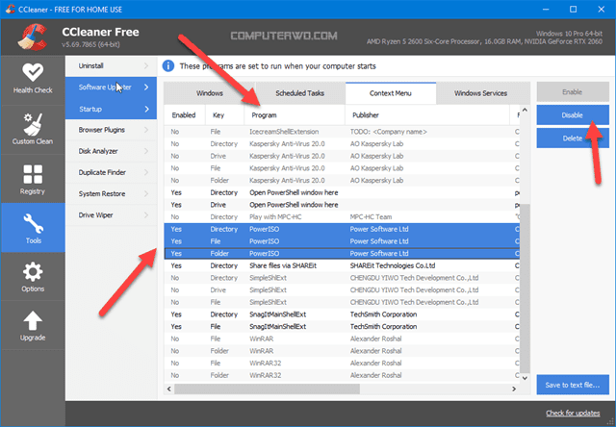The height and width of the screenshot is (427, 616).
Task: Select Kaspersky Anti-Virus 20.0 Directory row
Action: coord(342,144)
